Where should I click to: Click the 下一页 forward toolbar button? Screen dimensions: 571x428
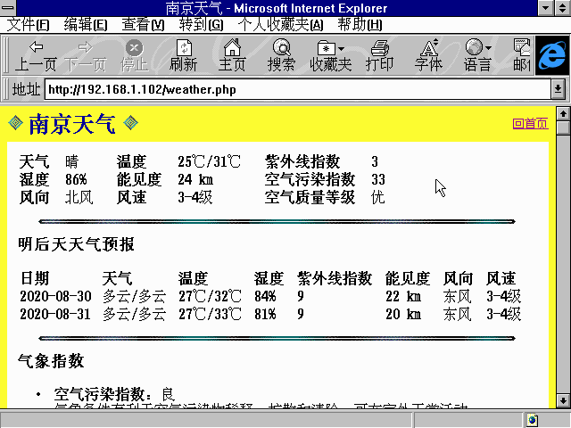86,55
